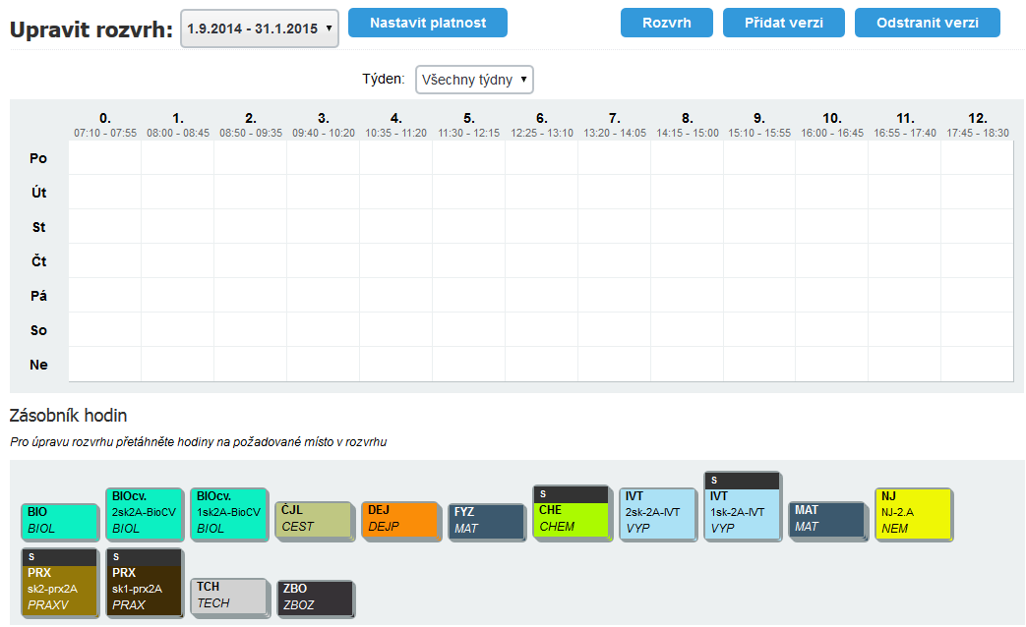Select the green CHE CHEM lesson card
The width and height of the screenshot is (1026, 627).
572,513
